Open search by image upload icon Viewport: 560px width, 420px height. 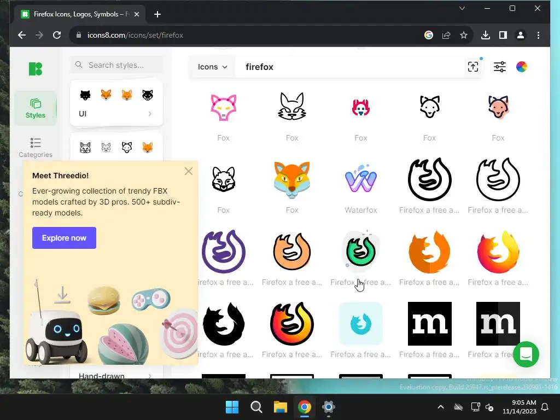[473, 67]
